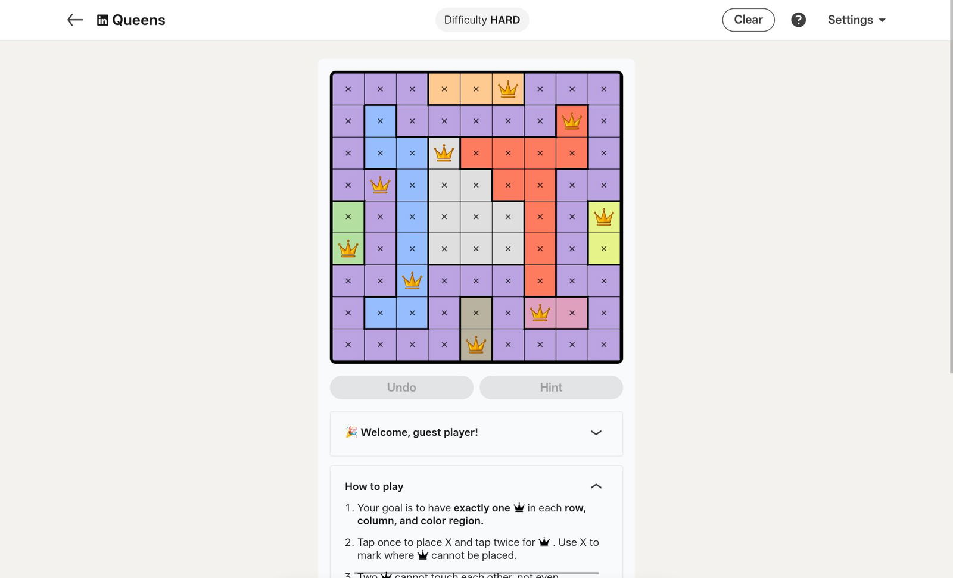
Task: Open the help question mark icon
Action: point(798,20)
